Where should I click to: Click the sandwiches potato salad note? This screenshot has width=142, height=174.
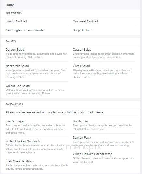[x=55, y=112]
